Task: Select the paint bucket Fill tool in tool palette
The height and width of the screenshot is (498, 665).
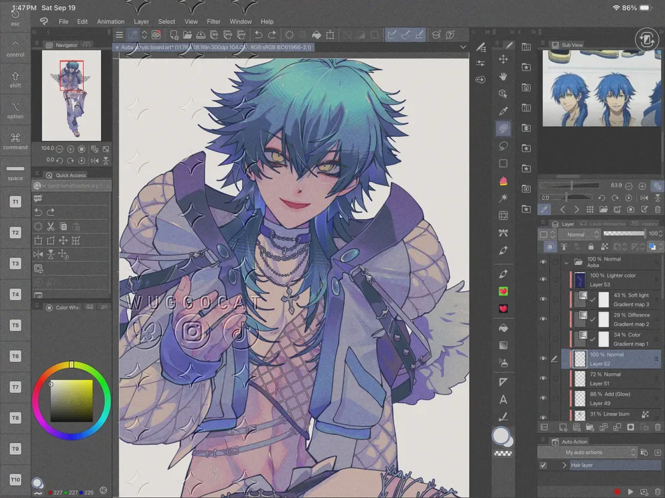Action: pyautogui.click(x=503, y=328)
